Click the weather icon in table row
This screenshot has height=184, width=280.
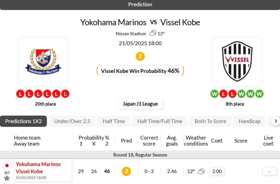pyautogui.click(x=201, y=171)
